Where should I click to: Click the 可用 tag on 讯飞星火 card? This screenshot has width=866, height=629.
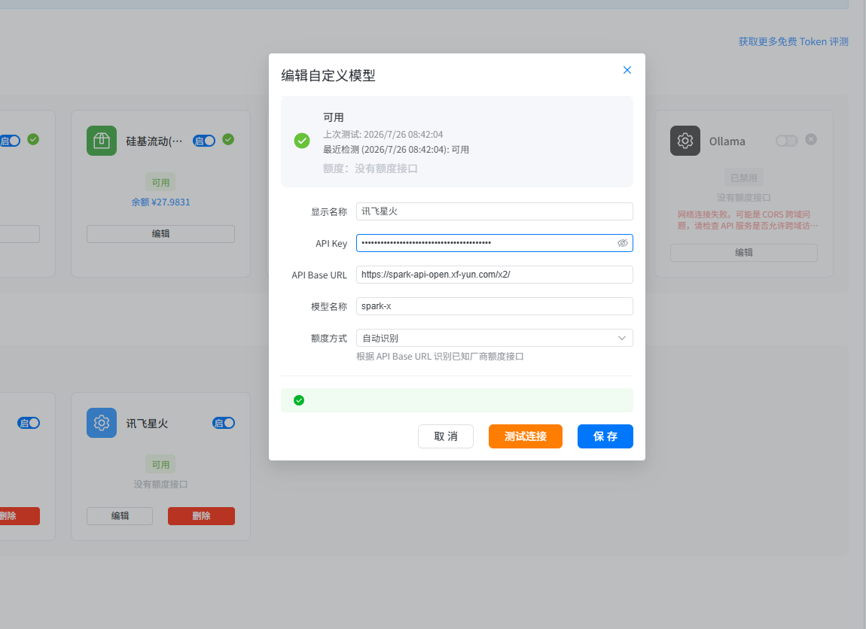pos(160,464)
